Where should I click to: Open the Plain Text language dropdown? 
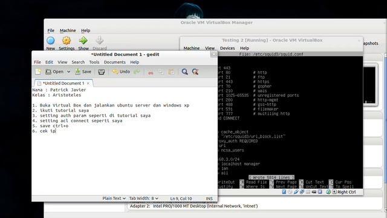pyautogui.click(x=114, y=198)
